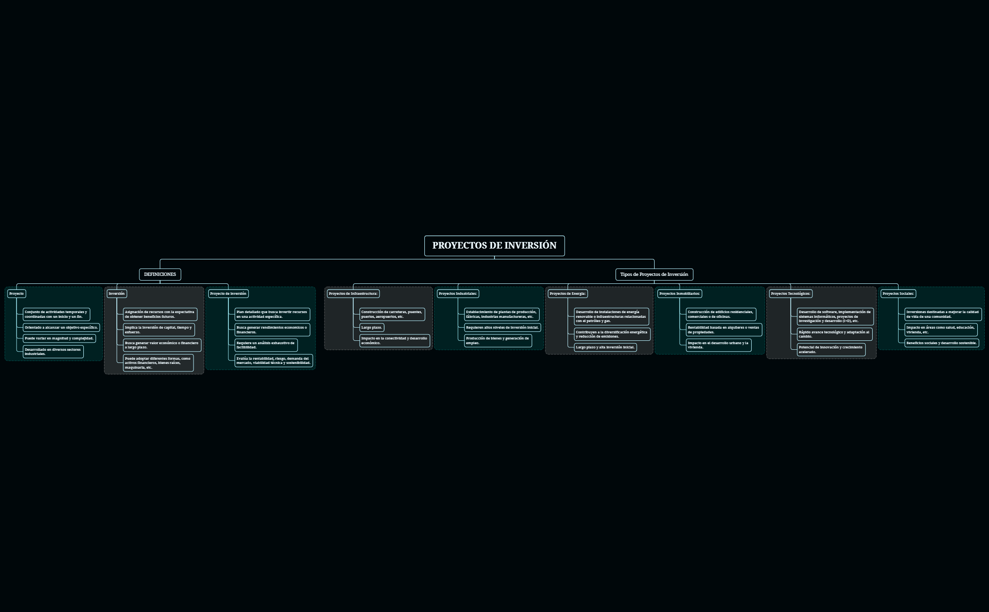Screen dimensions: 989x612
Task: Click the Proyectos Inmobiliarios node
Action: tap(679, 294)
